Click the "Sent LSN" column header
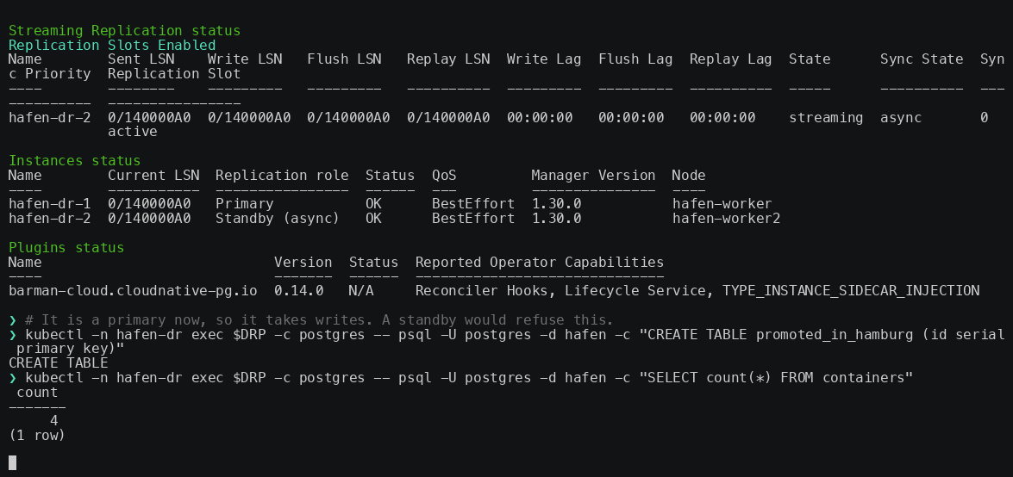 point(141,59)
